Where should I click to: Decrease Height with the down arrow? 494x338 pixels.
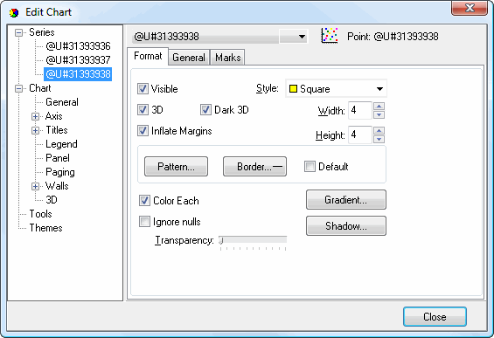[379, 139]
